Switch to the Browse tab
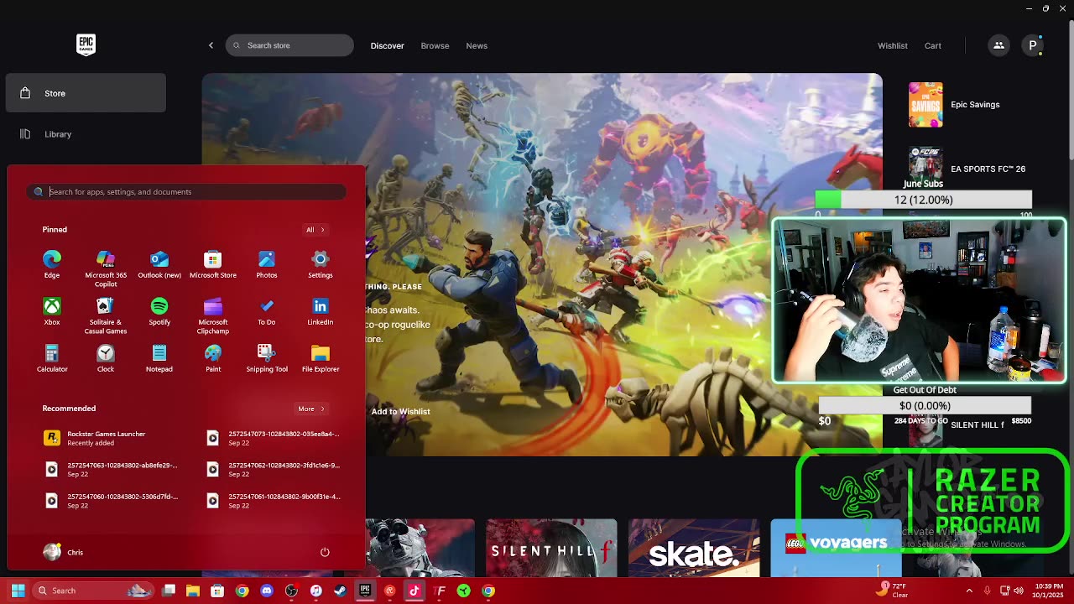1074x604 pixels. point(435,45)
